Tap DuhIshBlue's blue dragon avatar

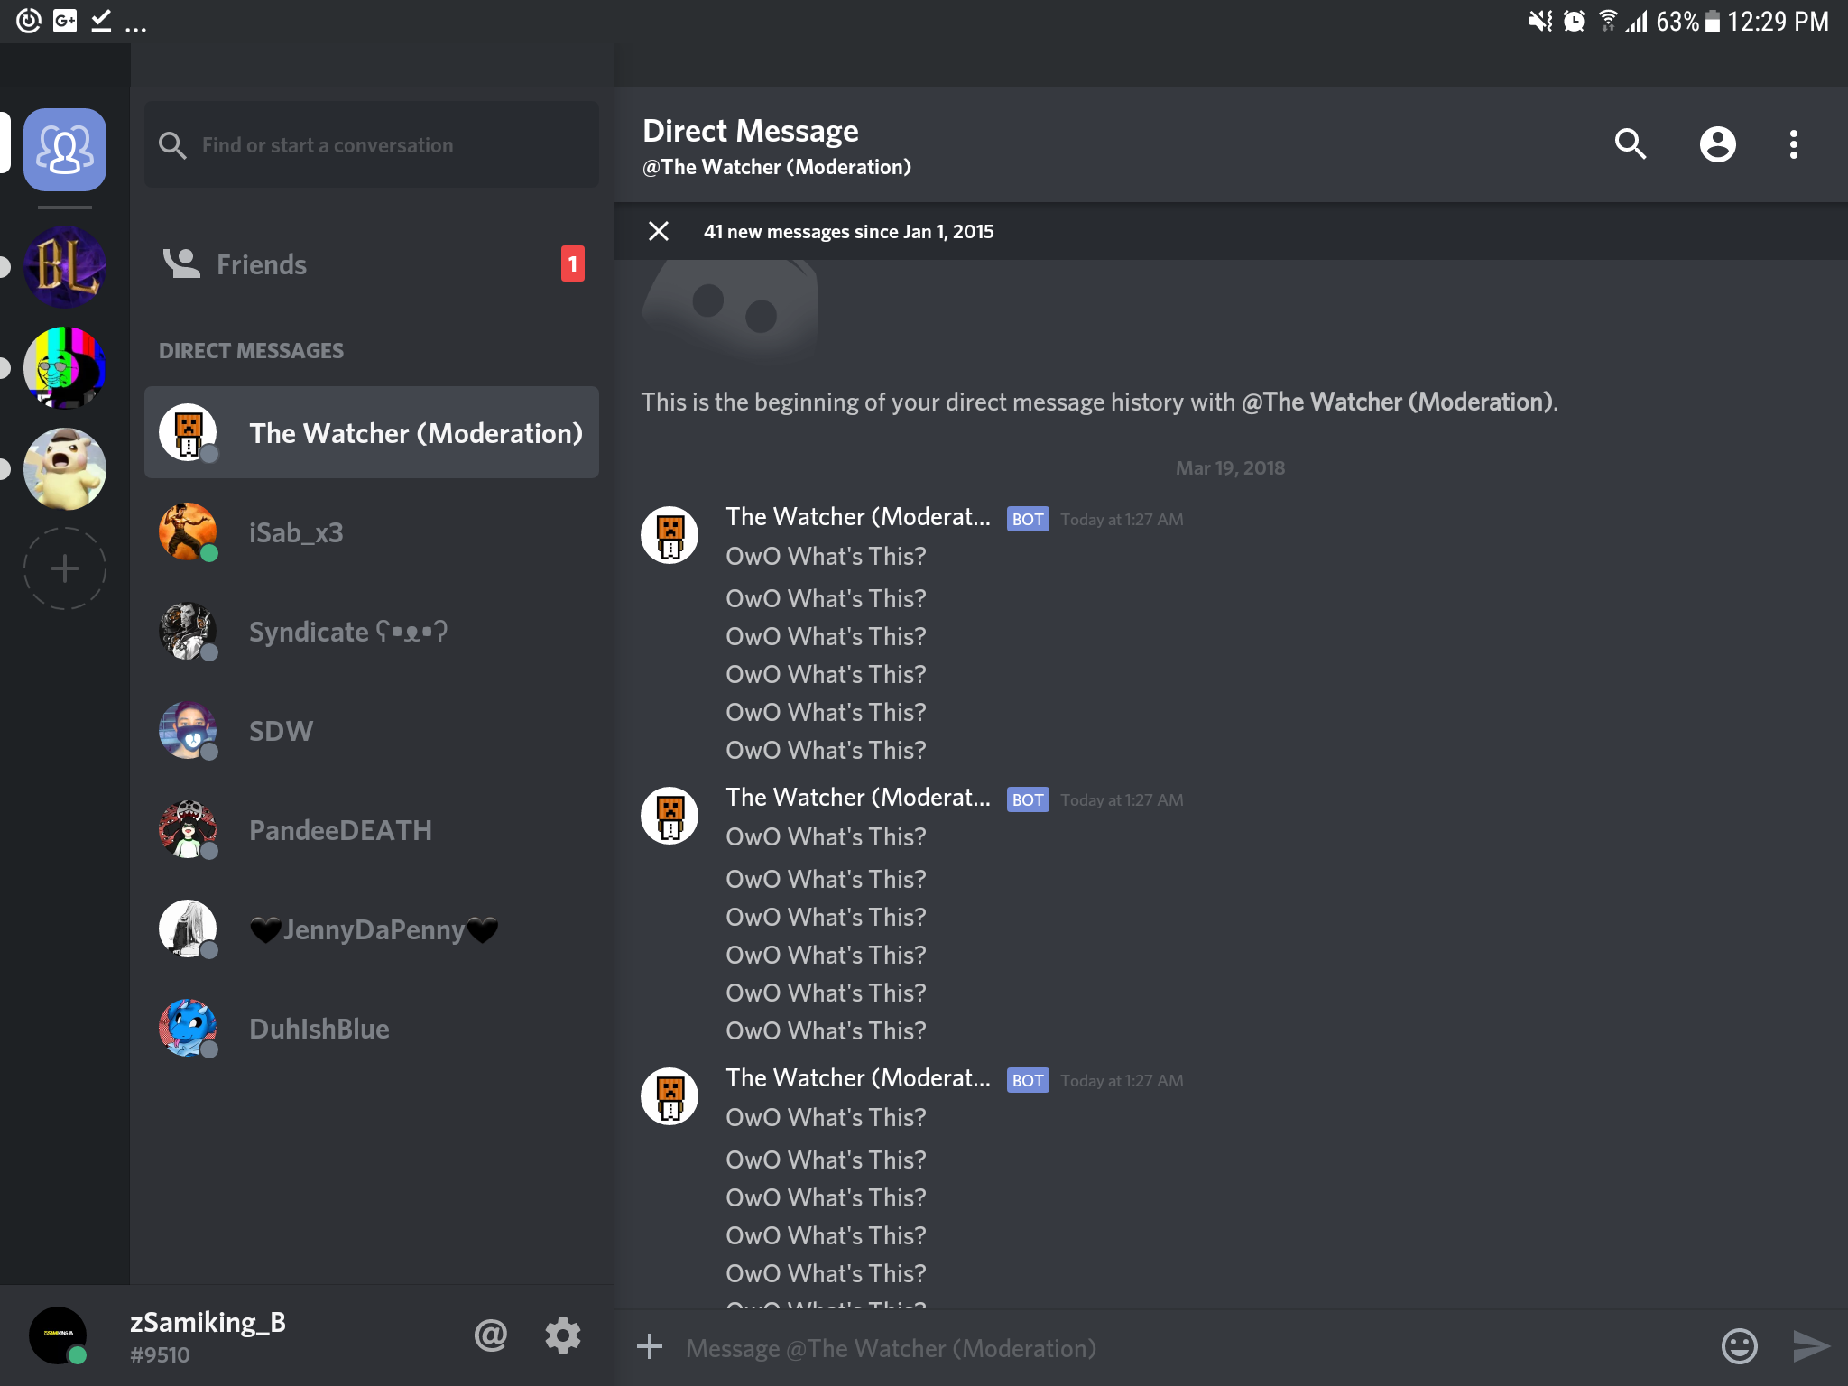click(x=188, y=1029)
